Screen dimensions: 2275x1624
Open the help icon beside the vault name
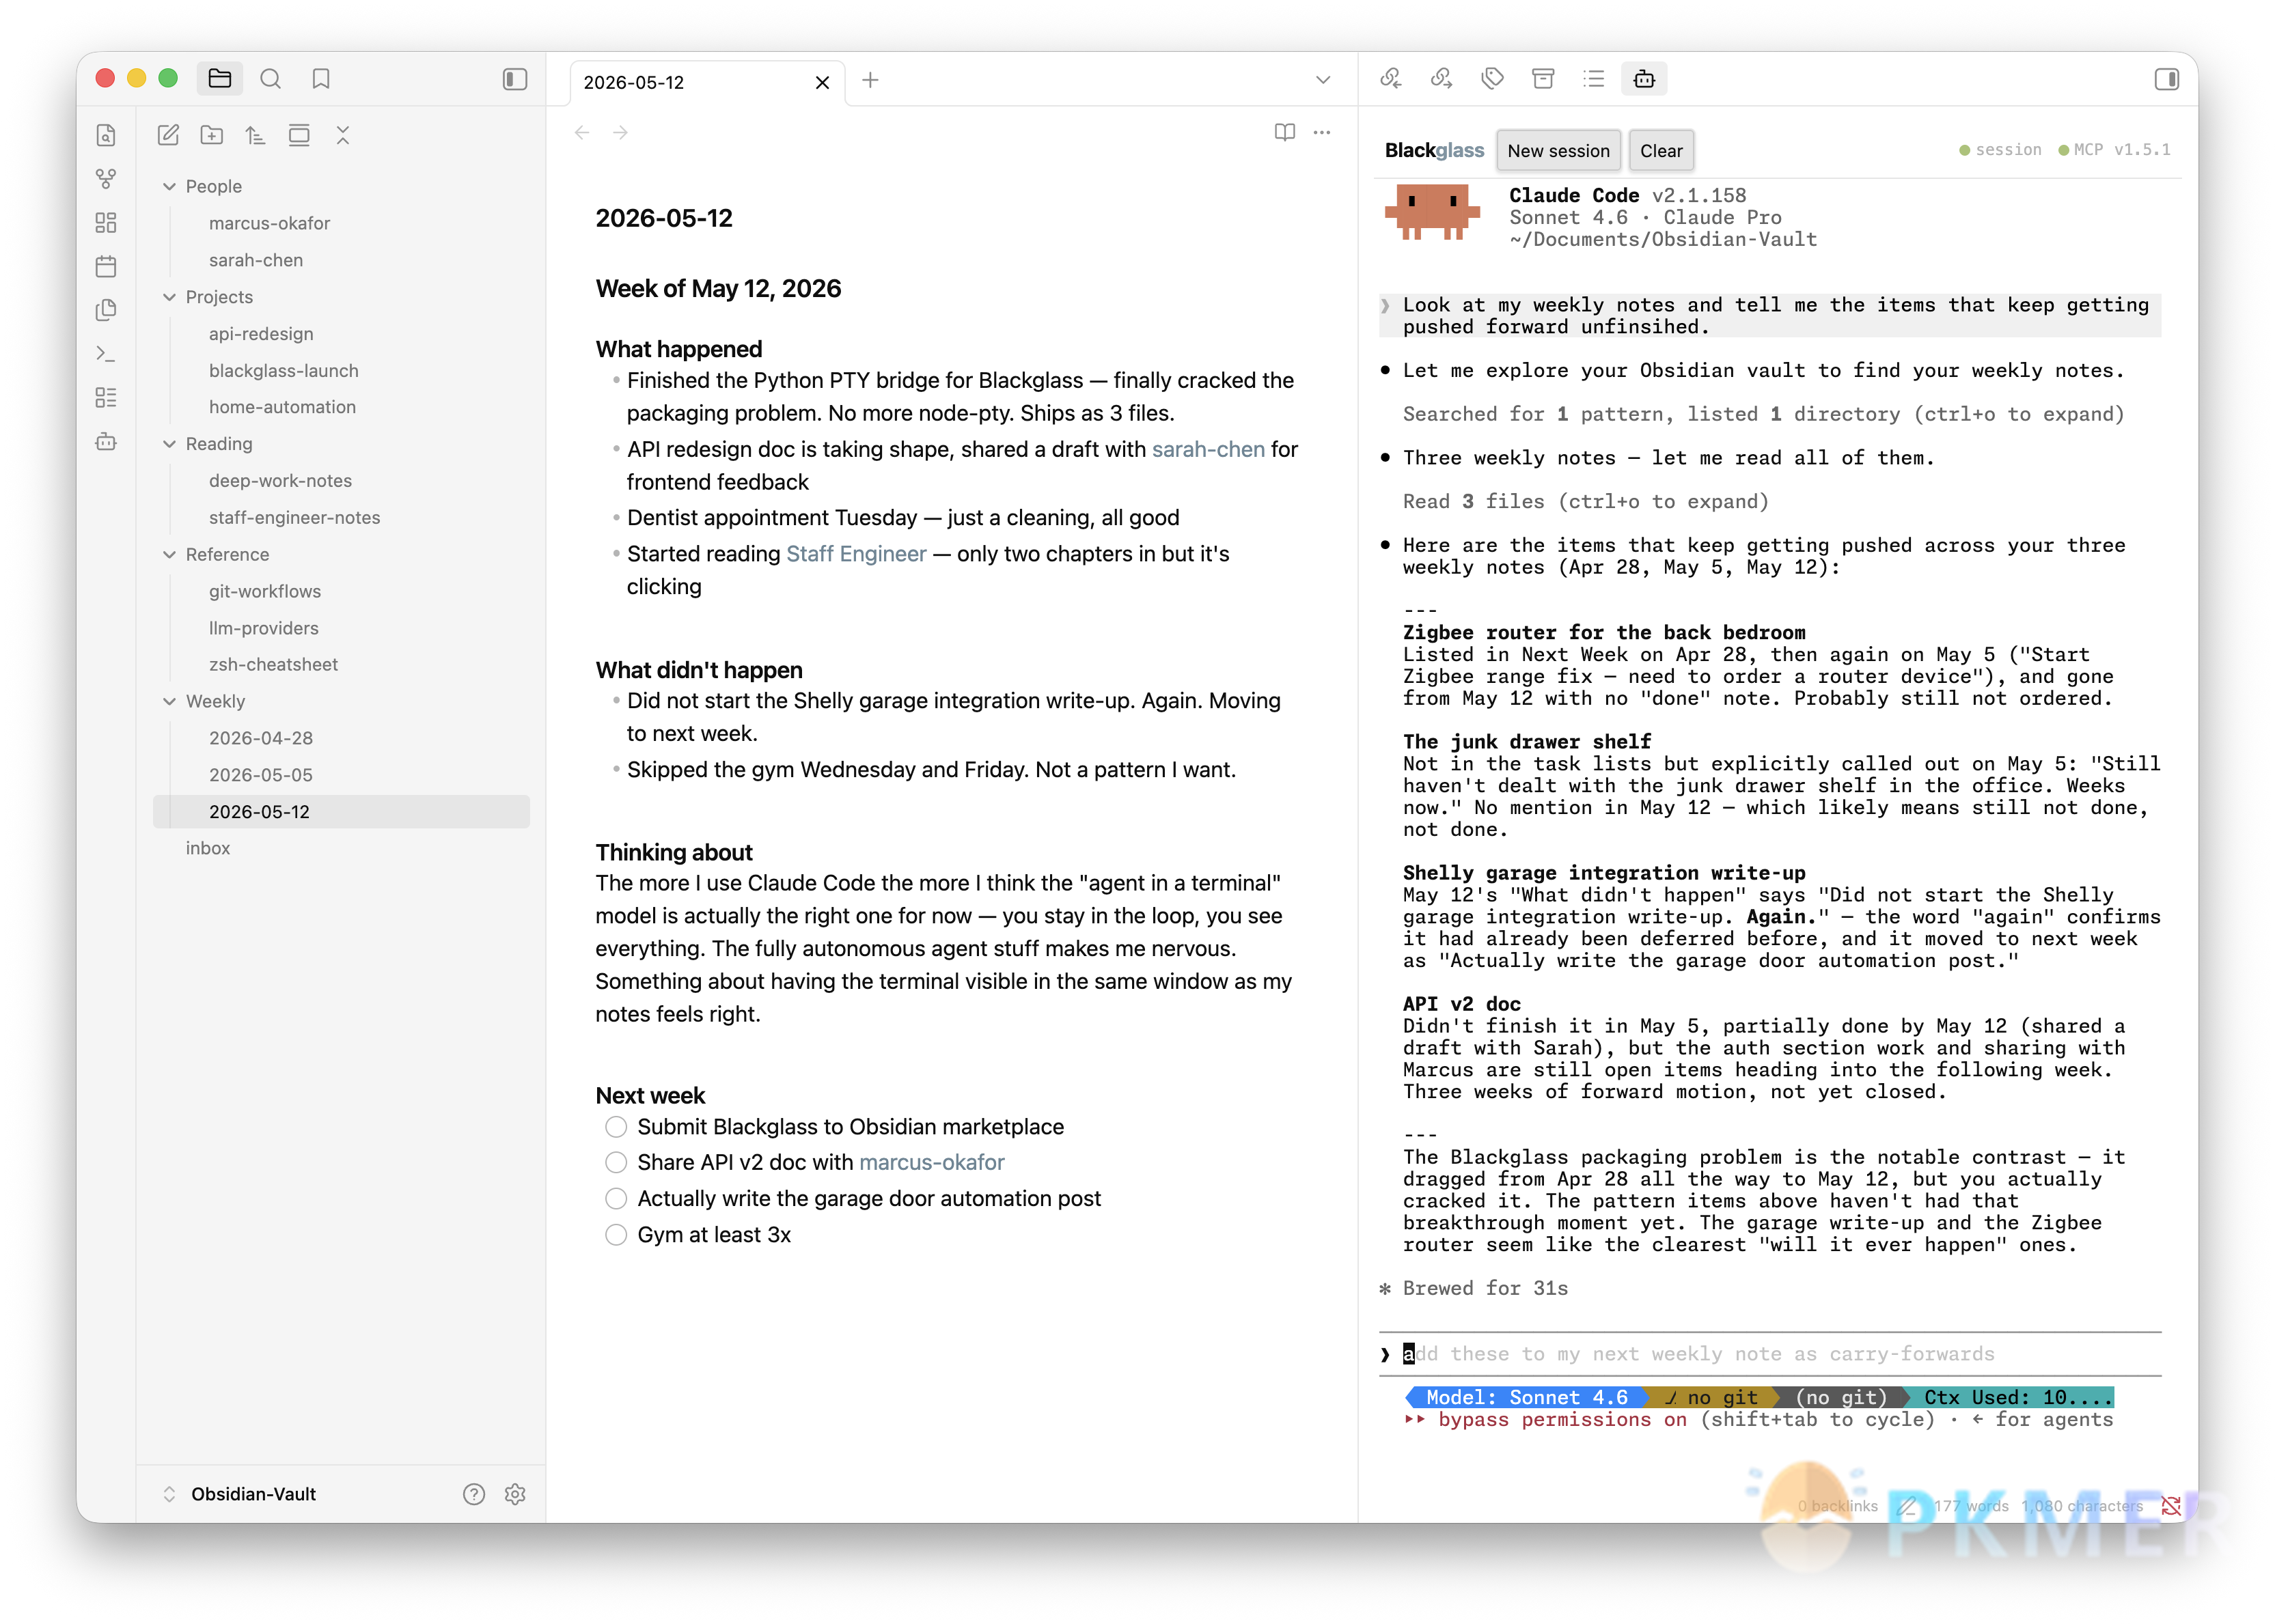point(474,1495)
